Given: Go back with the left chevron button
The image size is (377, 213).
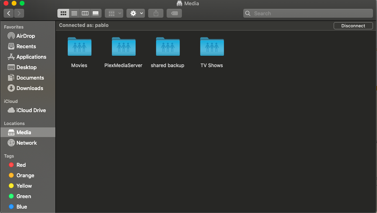Looking at the screenshot, I should pyautogui.click(x=9, y=13).
